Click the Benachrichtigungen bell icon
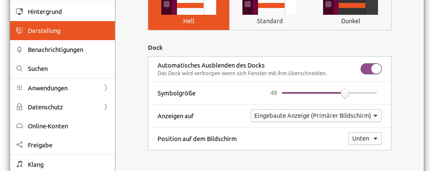 (19, 50)
